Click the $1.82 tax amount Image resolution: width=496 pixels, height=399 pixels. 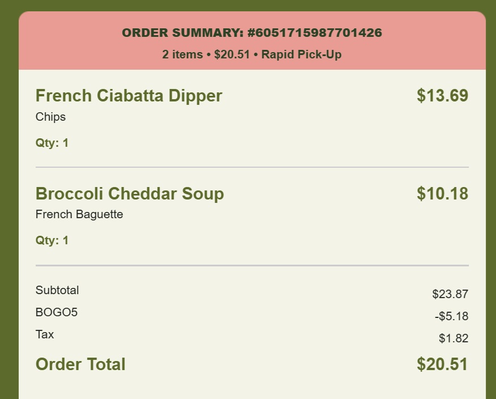pyautogui.click(x=454, y=339)
